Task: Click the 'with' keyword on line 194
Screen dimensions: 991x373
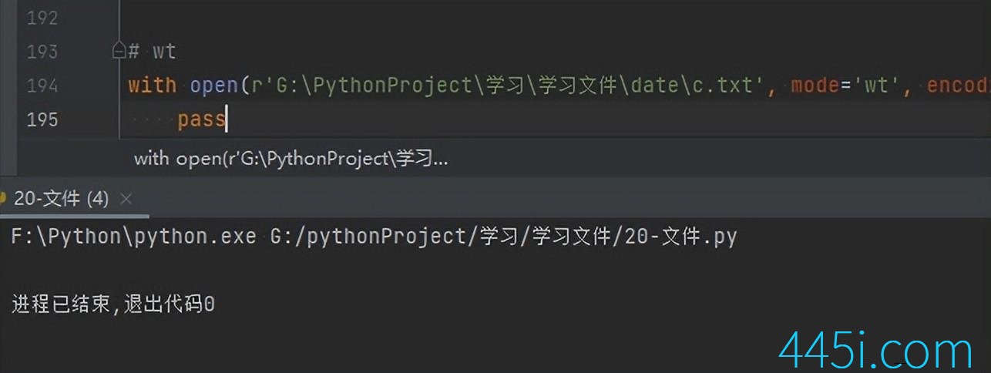Action: pyautogui.click(x=152, y=86)
